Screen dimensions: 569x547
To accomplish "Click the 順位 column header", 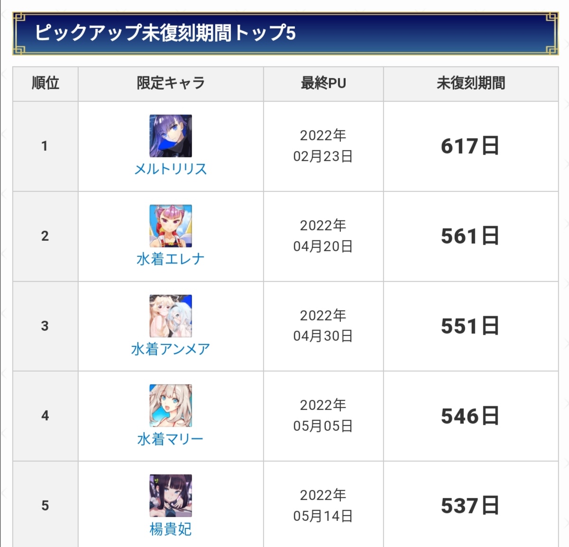I will (46, 83).
